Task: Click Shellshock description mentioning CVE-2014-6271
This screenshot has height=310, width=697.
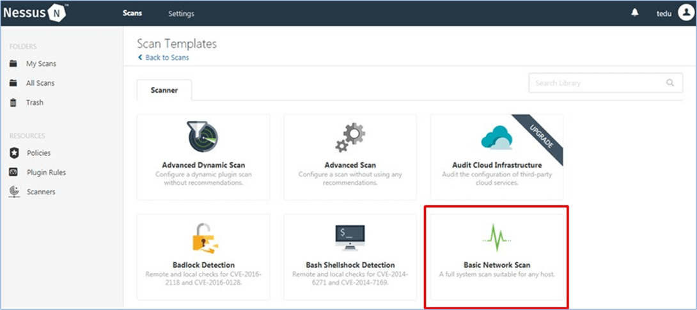Action: pos(350,279)
